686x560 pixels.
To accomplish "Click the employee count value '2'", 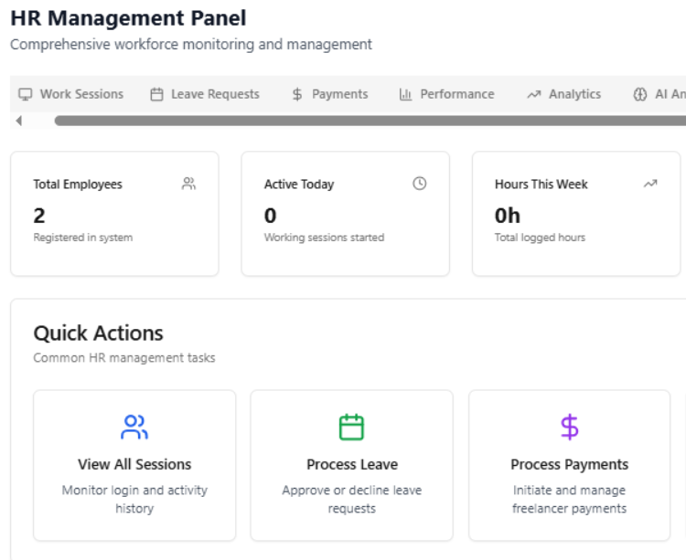I will (39, 216).
